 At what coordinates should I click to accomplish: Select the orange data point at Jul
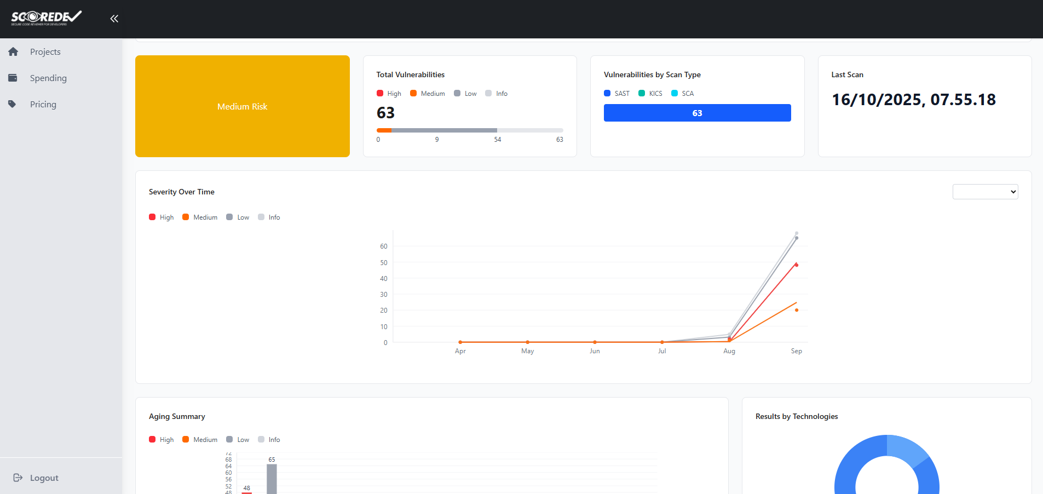coord(662,342)
